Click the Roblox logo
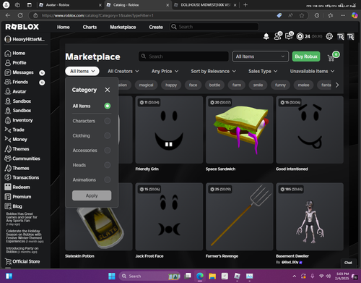 [22, 27]
